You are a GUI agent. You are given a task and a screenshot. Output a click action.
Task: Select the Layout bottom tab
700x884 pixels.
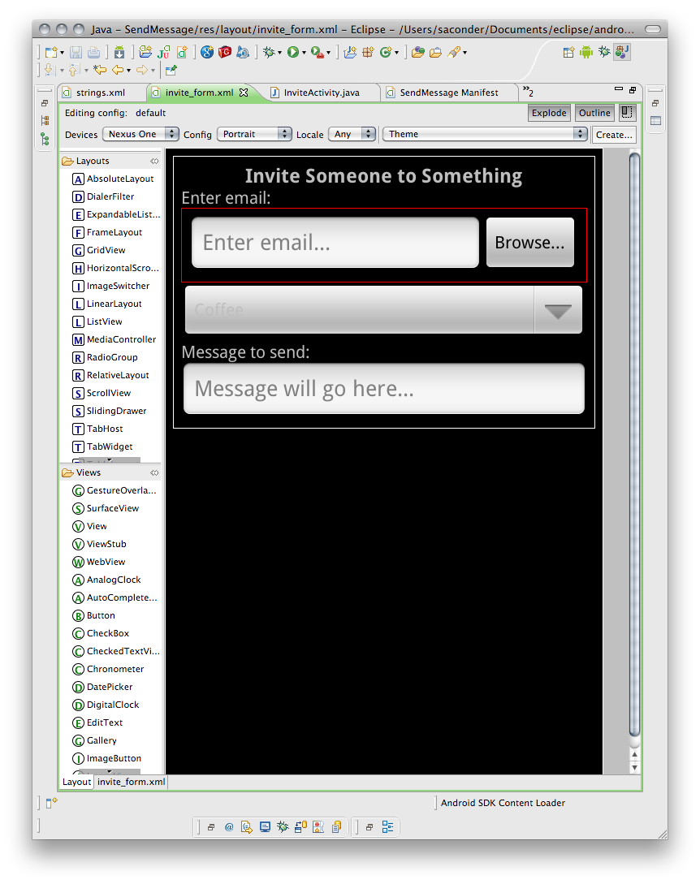(76, 782)
